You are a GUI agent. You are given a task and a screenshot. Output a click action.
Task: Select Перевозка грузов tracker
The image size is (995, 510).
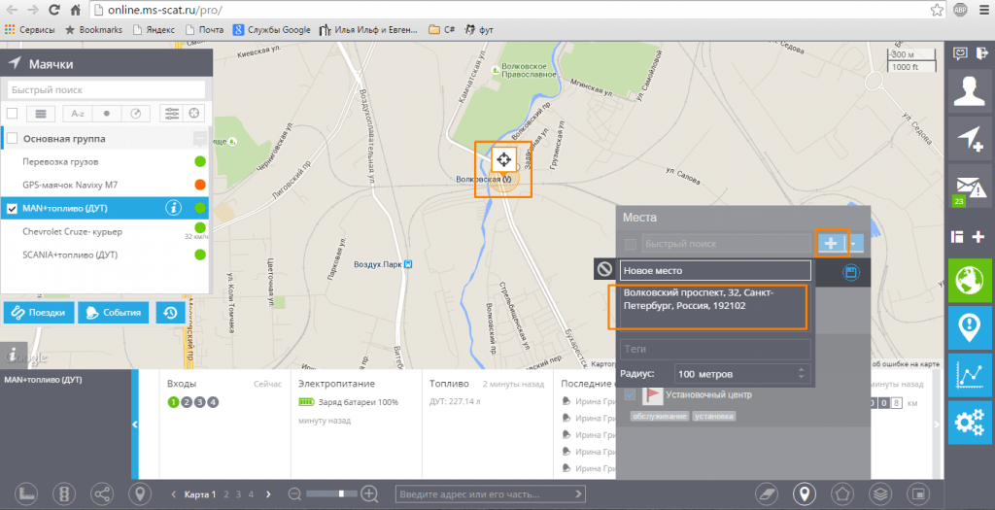coord(105,162)
